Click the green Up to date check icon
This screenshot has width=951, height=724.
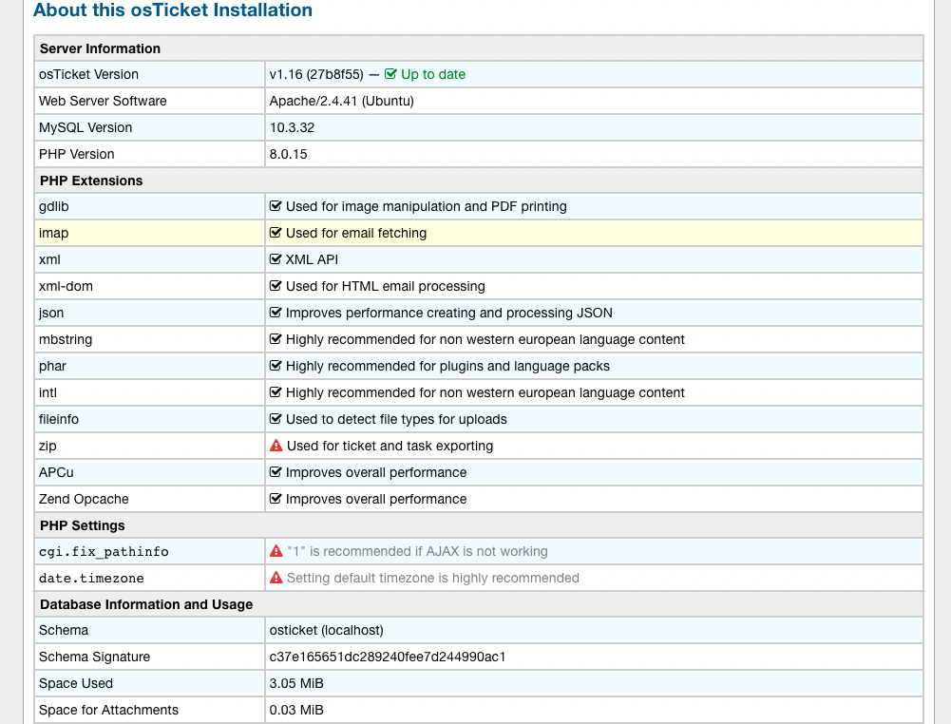(390, 74)
